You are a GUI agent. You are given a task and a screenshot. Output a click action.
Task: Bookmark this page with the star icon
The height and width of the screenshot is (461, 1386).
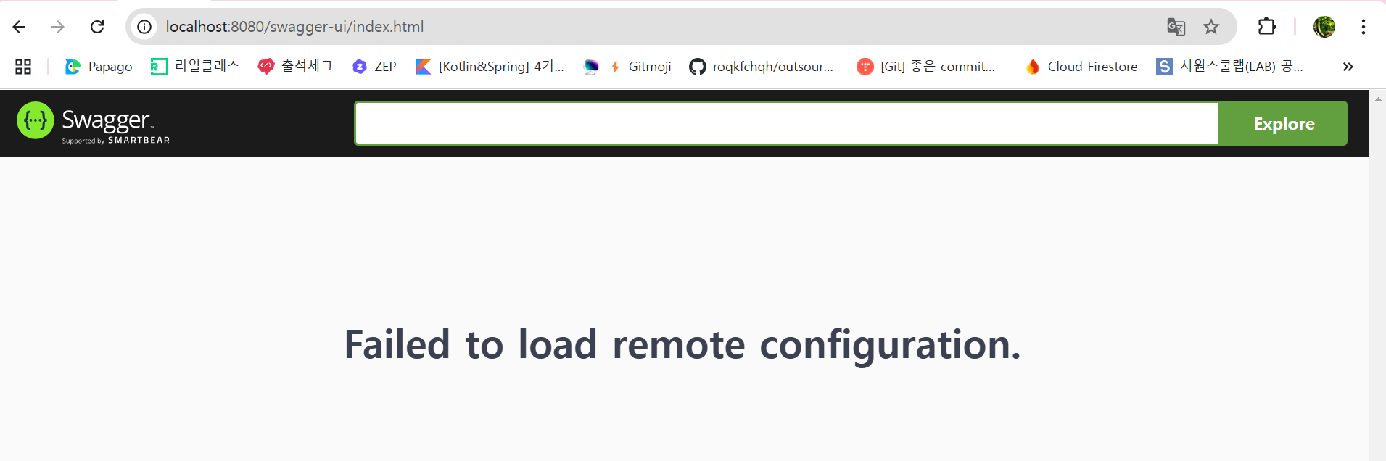[1211, 27]
